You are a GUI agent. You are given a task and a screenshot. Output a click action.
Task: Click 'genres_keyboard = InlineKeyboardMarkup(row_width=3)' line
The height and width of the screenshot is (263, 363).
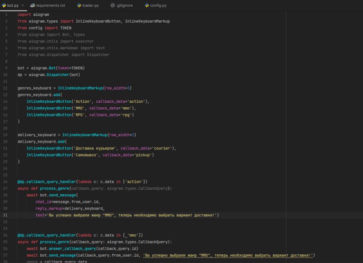74,88
